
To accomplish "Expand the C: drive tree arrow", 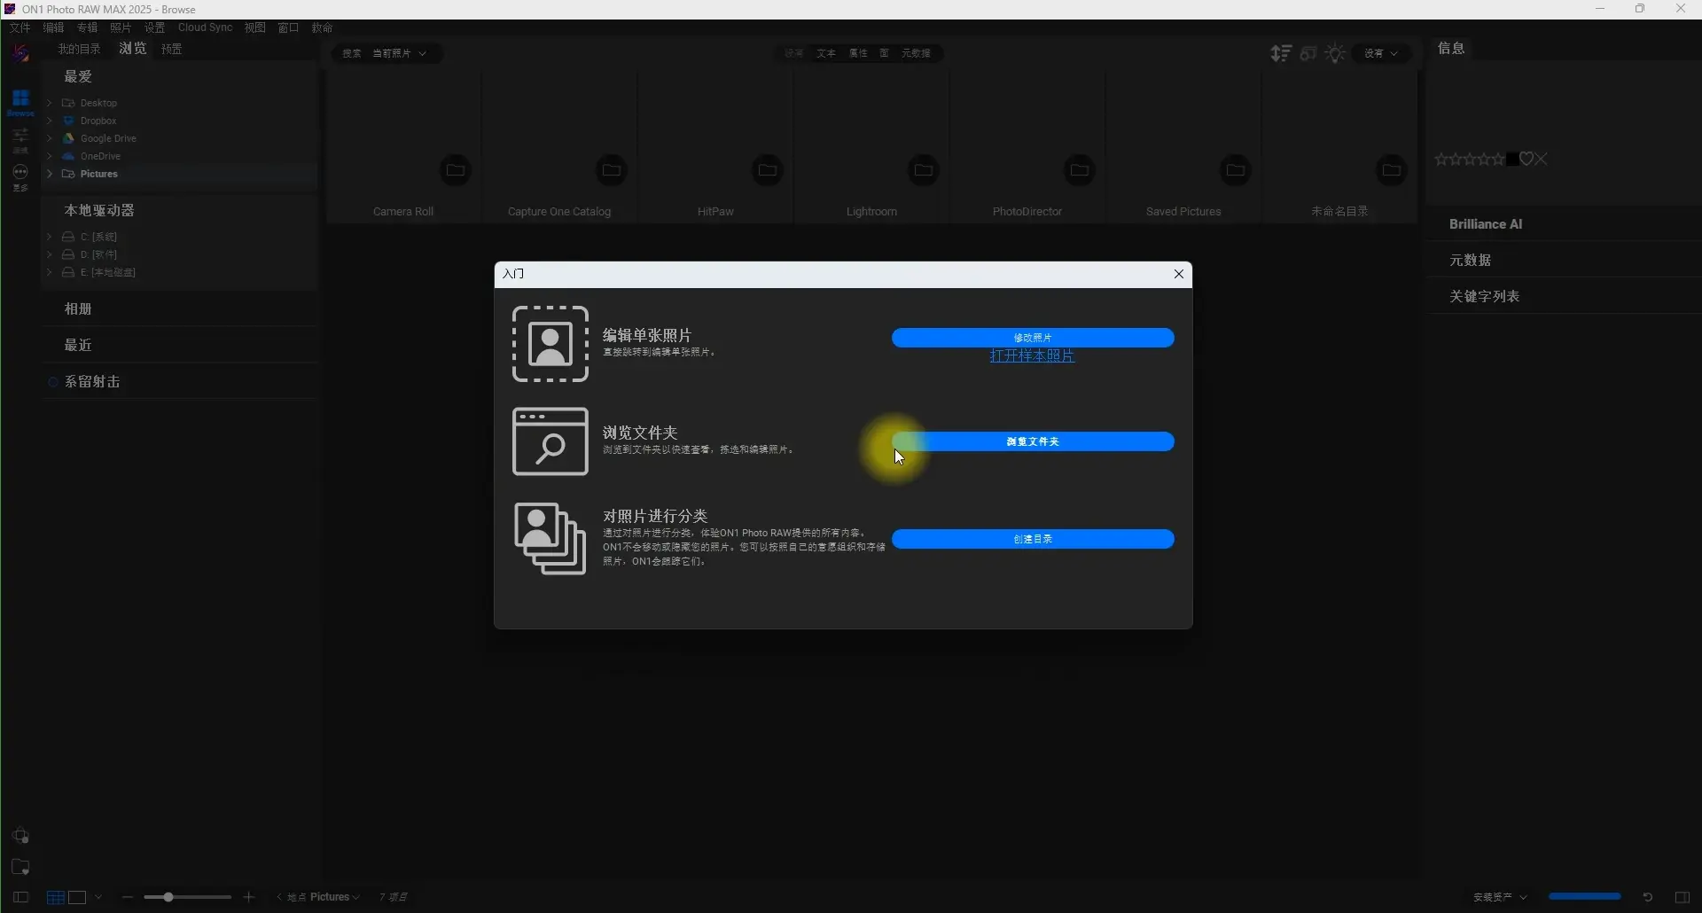I will [x=50, y=237].
